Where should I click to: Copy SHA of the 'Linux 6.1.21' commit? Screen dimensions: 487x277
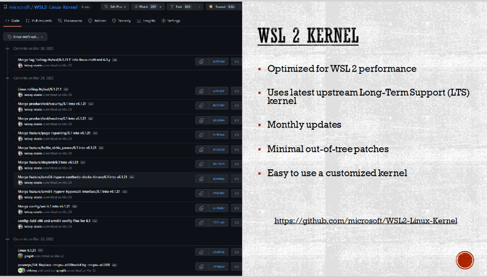click(202, 252)
